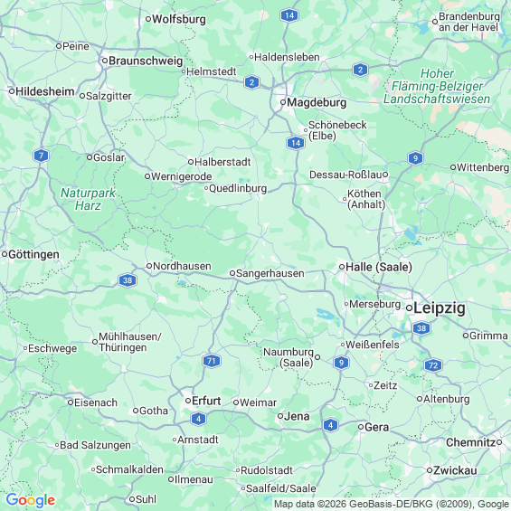Select the Leipzig city label

coord(440,308)
